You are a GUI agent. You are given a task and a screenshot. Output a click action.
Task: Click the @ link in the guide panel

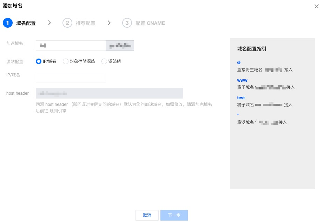(x=239, y=61)
